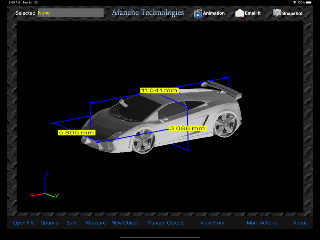Click the Afanche Technologies title
320x240 pixels.
click(x=148, y=12)
